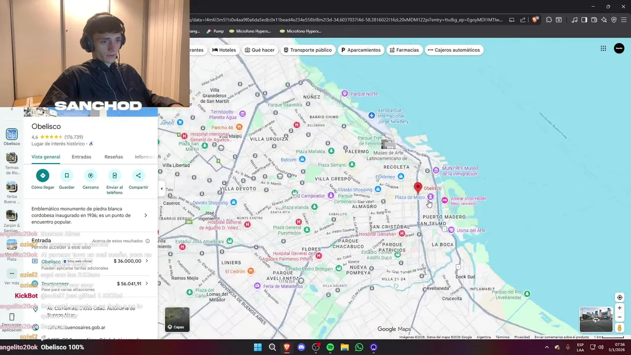Open the Capas layers switcher
This screenshot has height=355, width=631.
click(177, 319)
